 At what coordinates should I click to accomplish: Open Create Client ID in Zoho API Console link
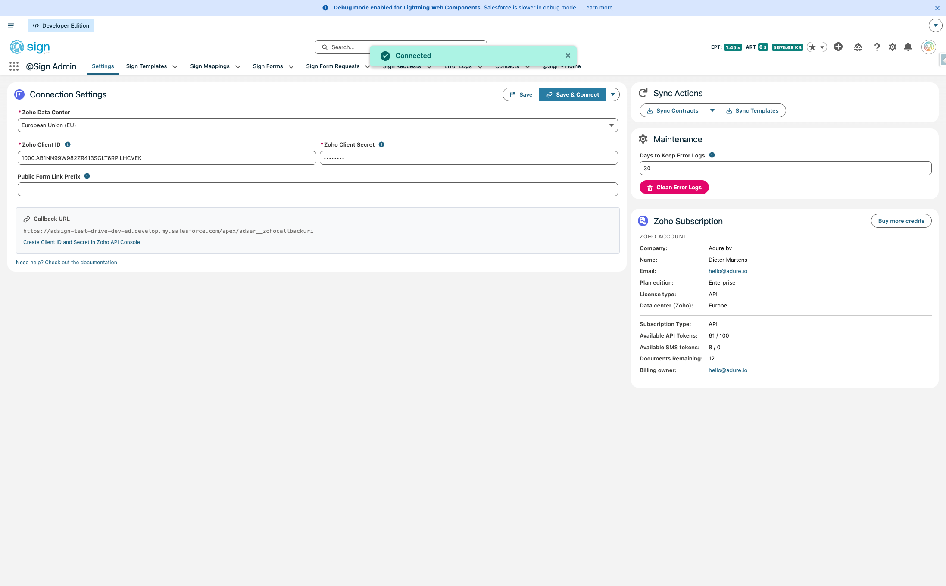81,242
